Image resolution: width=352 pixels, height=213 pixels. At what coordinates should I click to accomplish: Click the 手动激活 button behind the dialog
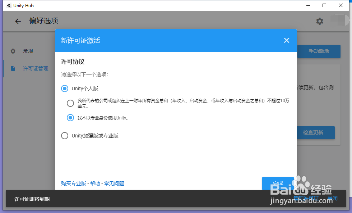[x=319, y=51]
